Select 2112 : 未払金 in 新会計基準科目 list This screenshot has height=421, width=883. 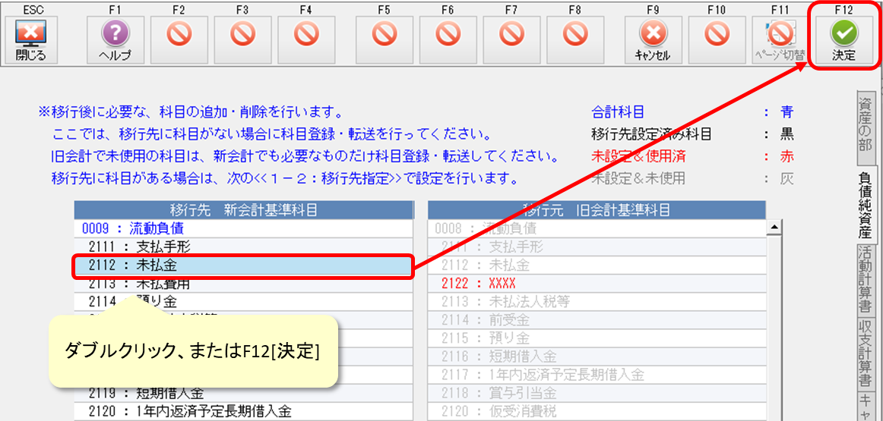point(242,265)
